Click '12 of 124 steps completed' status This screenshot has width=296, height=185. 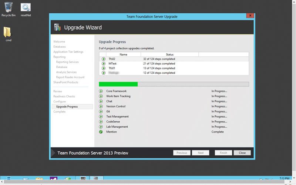point(159,73)
